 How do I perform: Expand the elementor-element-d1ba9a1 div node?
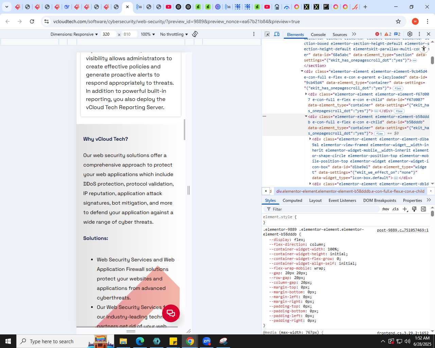[310, 139]
